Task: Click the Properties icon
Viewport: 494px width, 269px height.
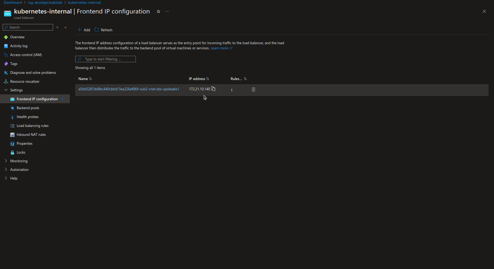Action: pos(12,144)
